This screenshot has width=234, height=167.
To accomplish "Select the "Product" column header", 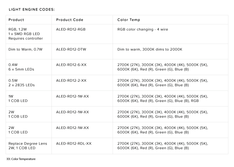I will tap(16, 20).
